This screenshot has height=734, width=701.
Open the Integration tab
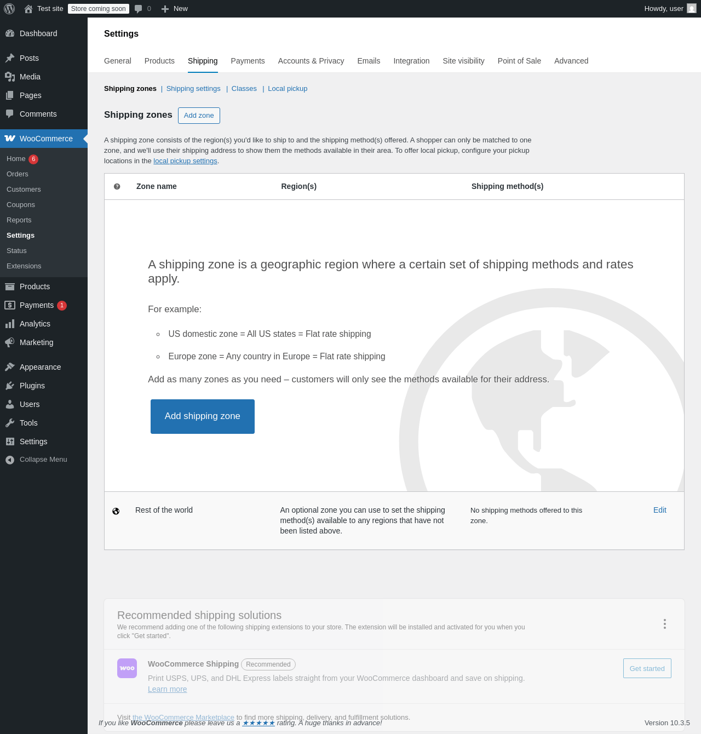(x=411, y=61)
